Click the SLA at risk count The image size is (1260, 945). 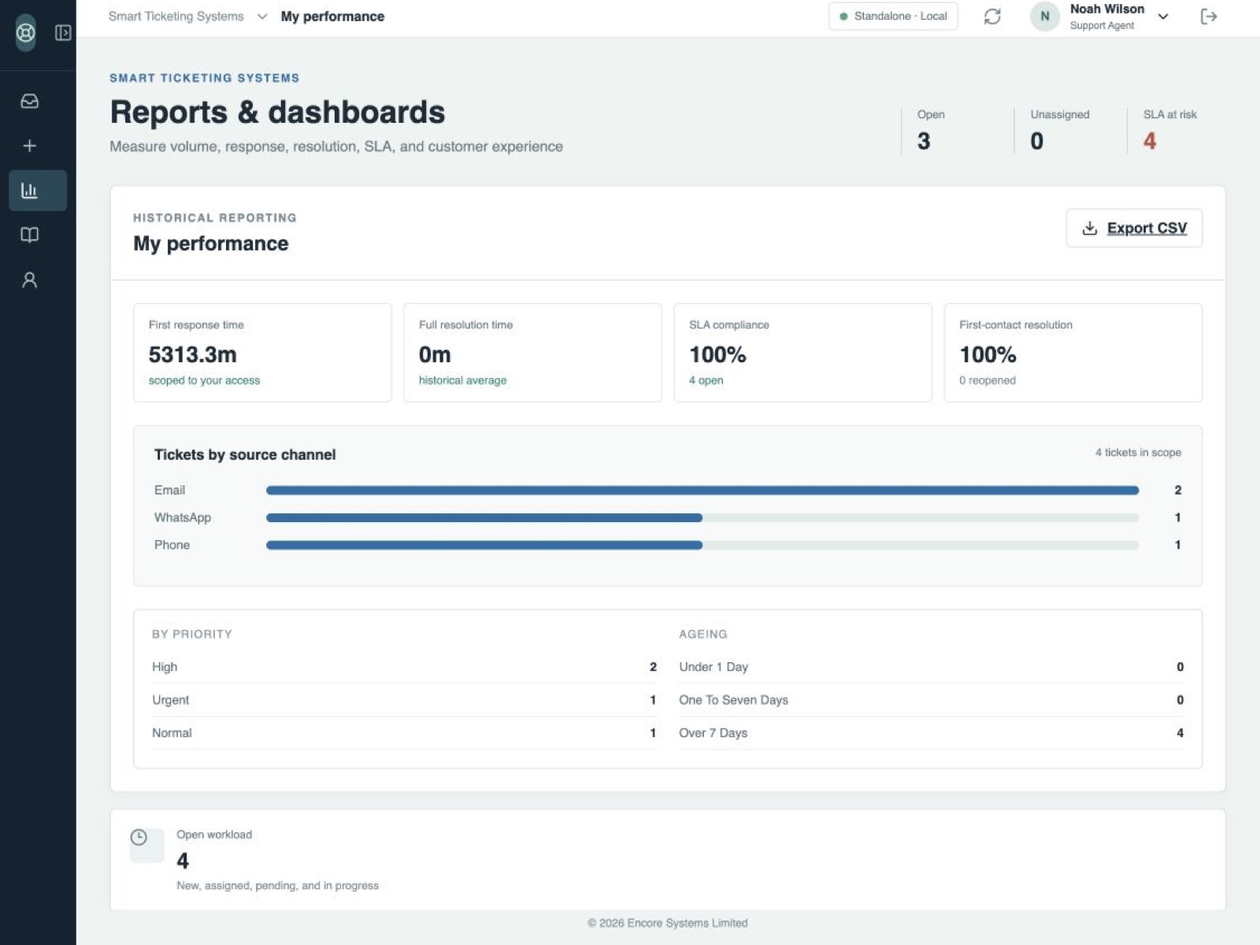point(1150,141)
